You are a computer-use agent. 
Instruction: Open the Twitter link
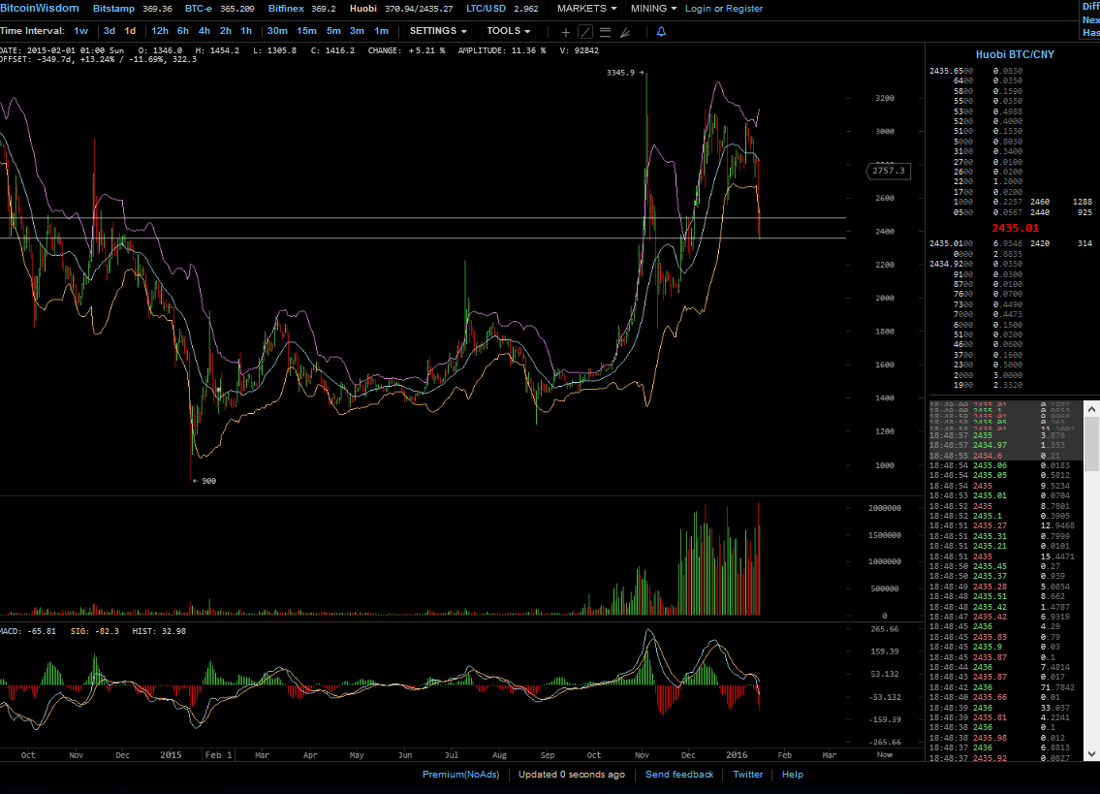pos(748,775)
